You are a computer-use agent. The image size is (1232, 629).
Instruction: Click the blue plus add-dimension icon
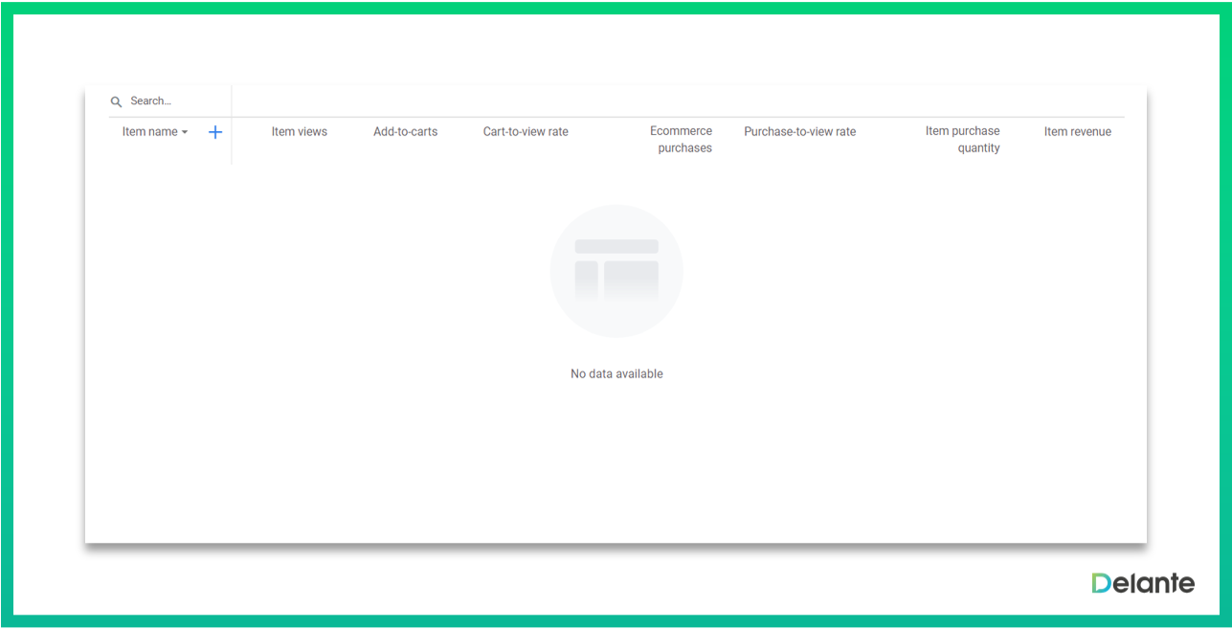click(x=215, y=132)
